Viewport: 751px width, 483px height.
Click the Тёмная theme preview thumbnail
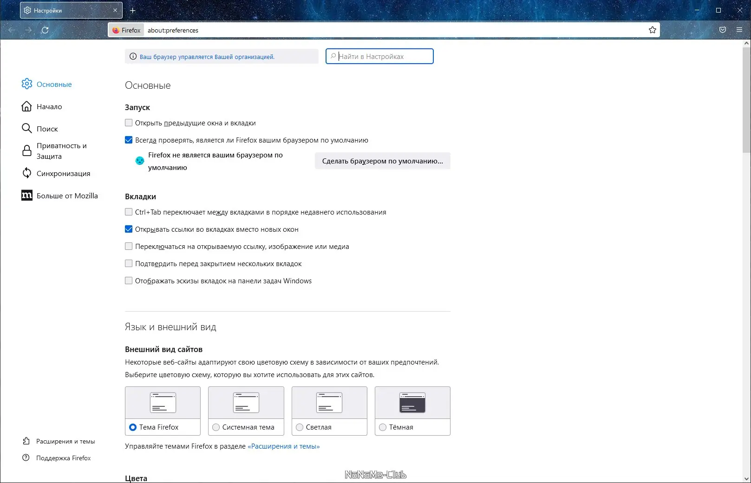click(412, 403)
